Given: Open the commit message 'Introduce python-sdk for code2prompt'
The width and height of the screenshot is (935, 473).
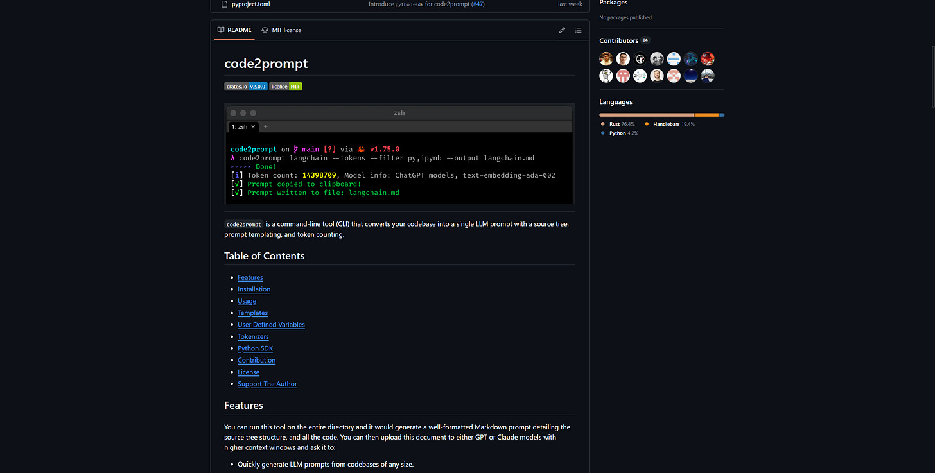Looking at the screenshot, I should tap(419, 4).
